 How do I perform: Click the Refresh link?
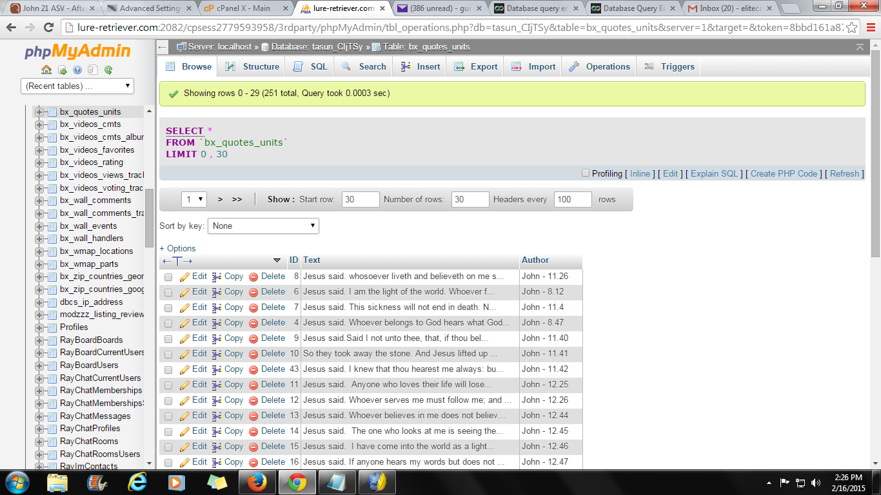coord(844,173)
